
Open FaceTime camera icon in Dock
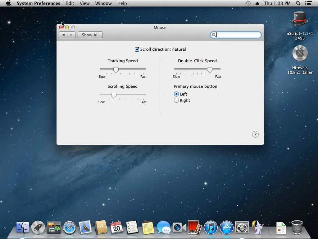[179, 227]
